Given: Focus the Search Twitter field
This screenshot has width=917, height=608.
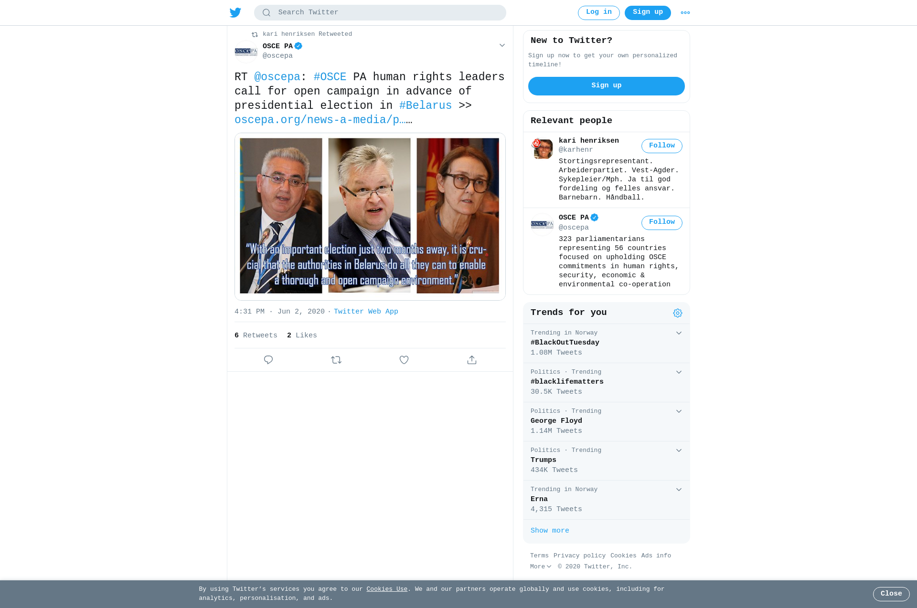Looking at the screenshot, I should [x=380, y=12].
